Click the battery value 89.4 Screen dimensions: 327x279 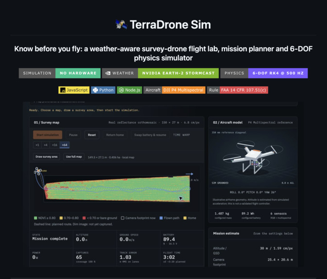[169, 239]
